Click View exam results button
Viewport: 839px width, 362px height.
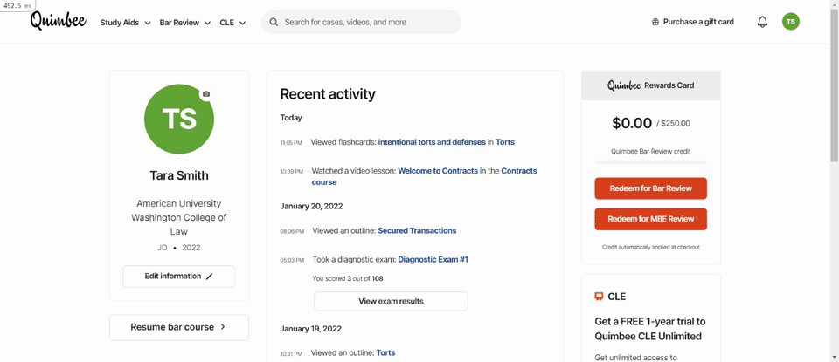391,301
